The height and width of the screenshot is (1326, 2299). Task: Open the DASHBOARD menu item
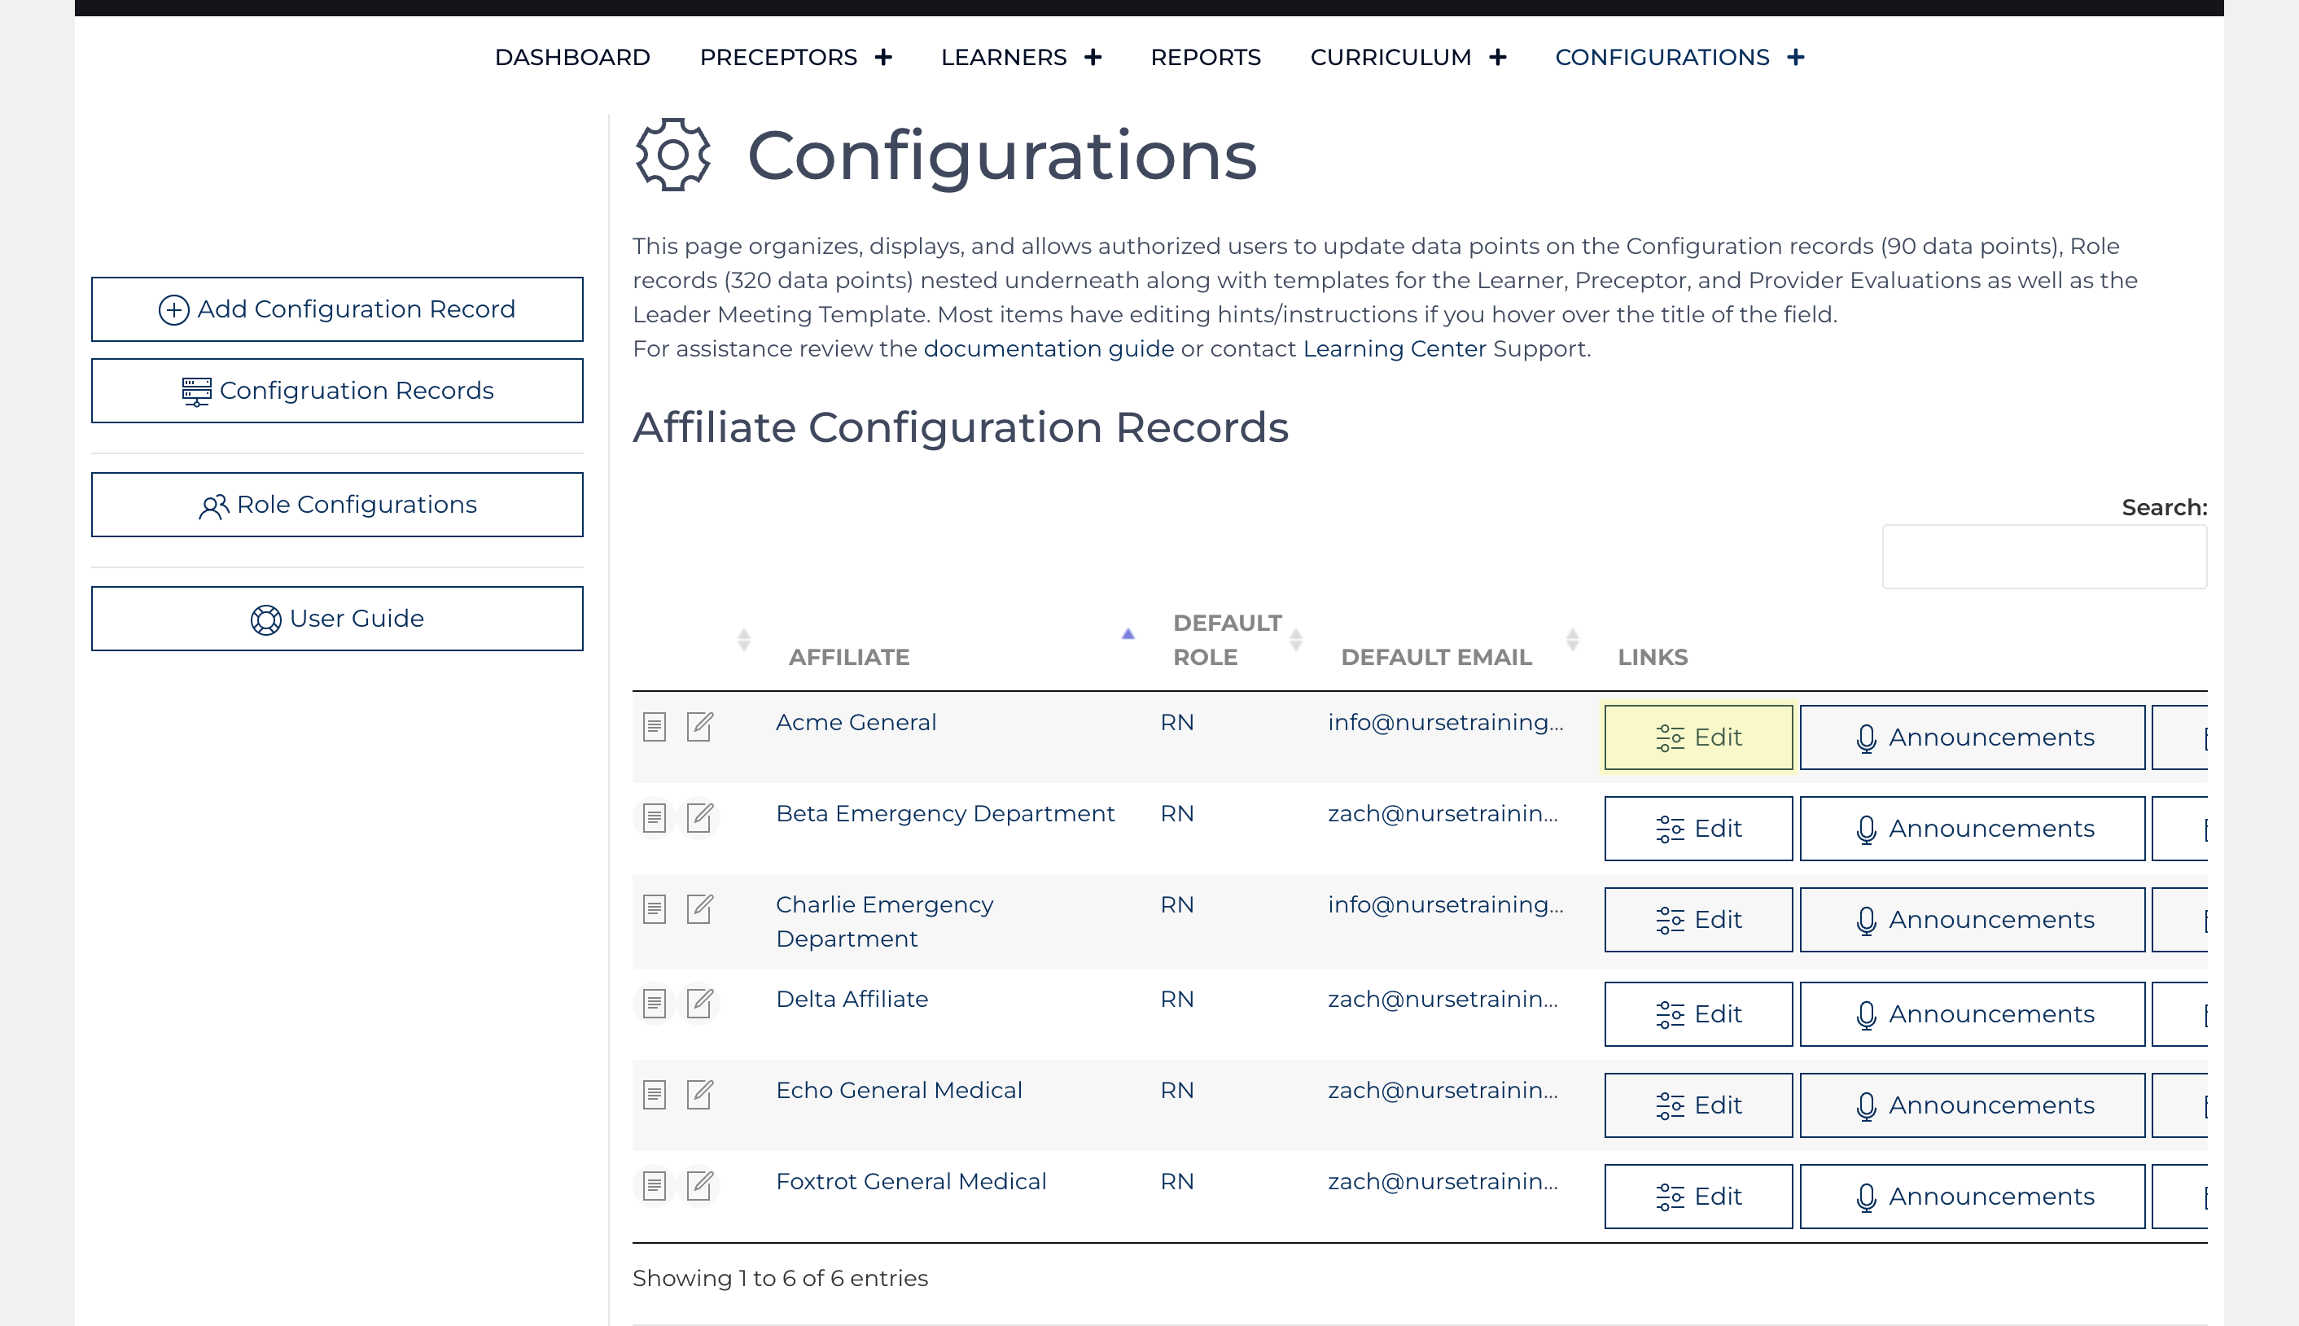click(572, 57)
